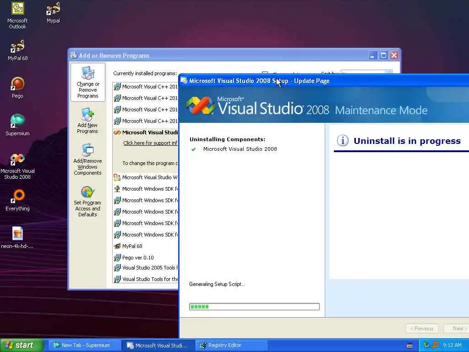This screenshot has height=352, width=469.
Task: Open Change or Remove Programs in sidebar
Action: pos(87,82)
